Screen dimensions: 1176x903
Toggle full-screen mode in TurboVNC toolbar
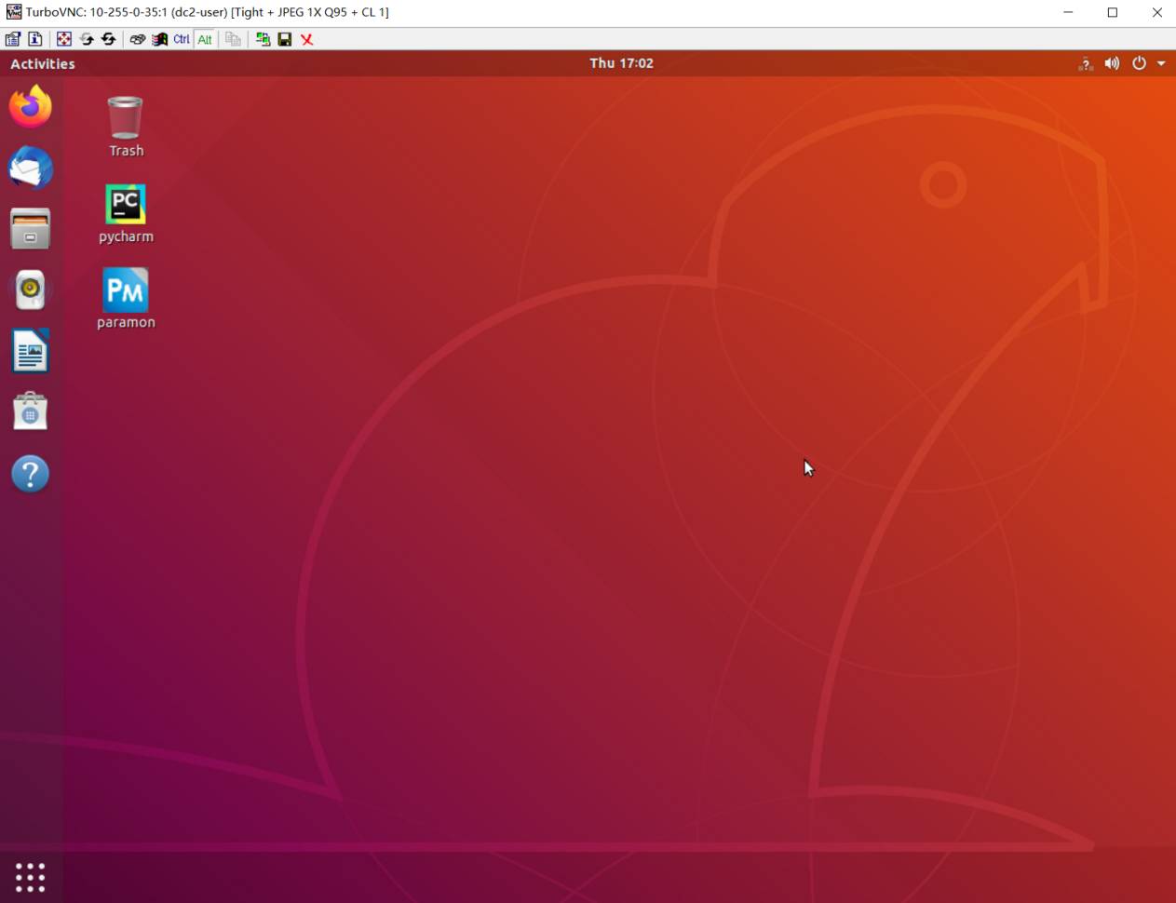[63, 39]
